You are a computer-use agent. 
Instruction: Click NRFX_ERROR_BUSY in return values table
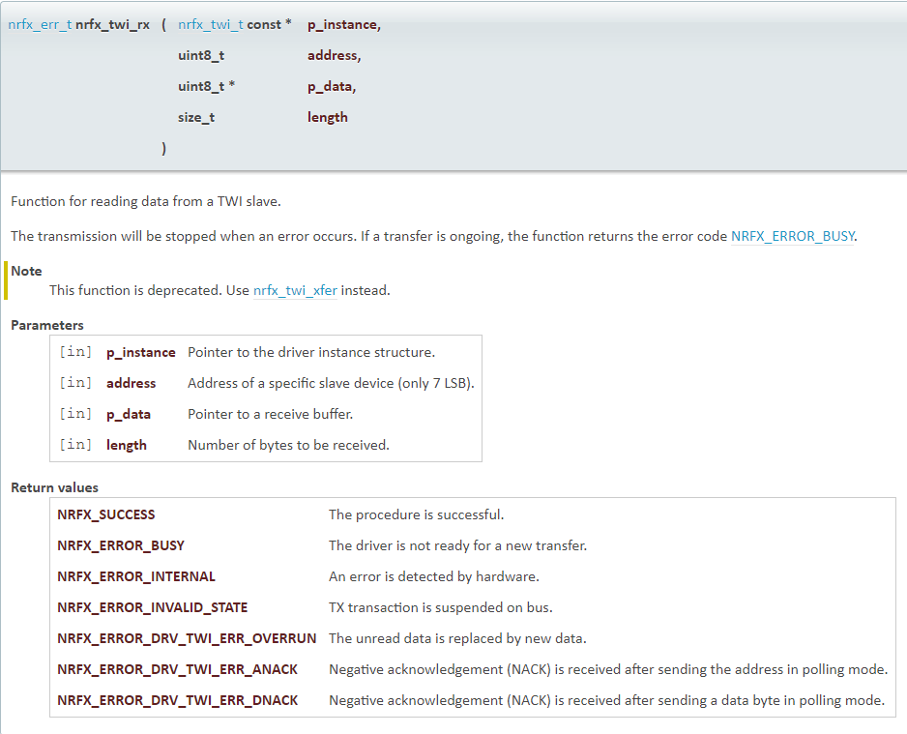pyautogui.click(x=121, y=545)
